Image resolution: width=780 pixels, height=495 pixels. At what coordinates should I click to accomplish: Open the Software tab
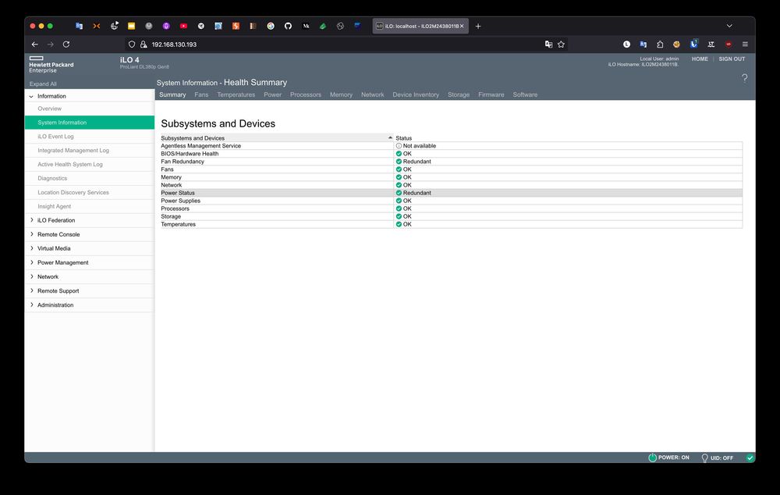point(525,94)
